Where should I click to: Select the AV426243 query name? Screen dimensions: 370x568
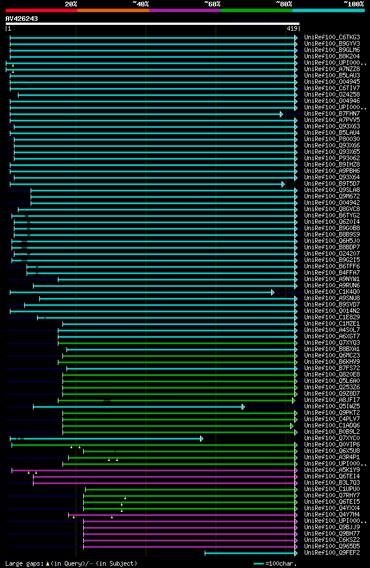point(22,19)
